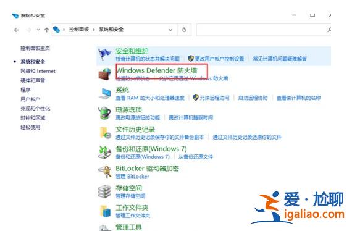Open 系统 heading link
The image size is (352, 231).
[x=122, y=90]
